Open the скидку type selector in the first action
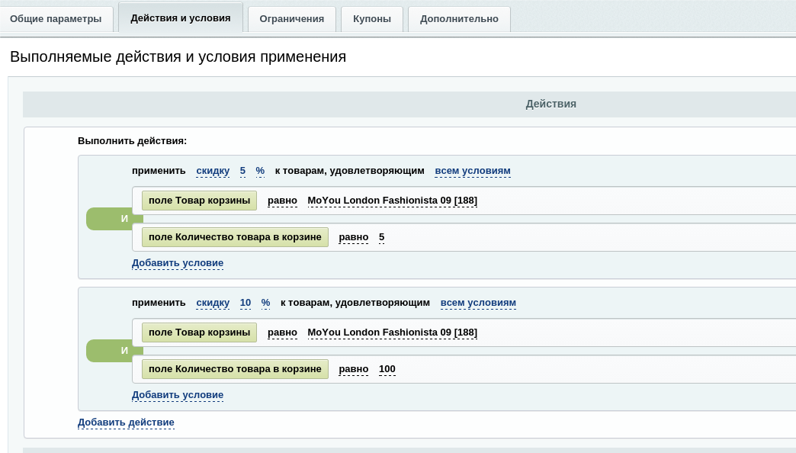 coord(213,171)
